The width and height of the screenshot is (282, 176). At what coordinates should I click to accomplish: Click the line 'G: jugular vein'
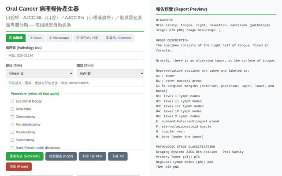[170, 132]
